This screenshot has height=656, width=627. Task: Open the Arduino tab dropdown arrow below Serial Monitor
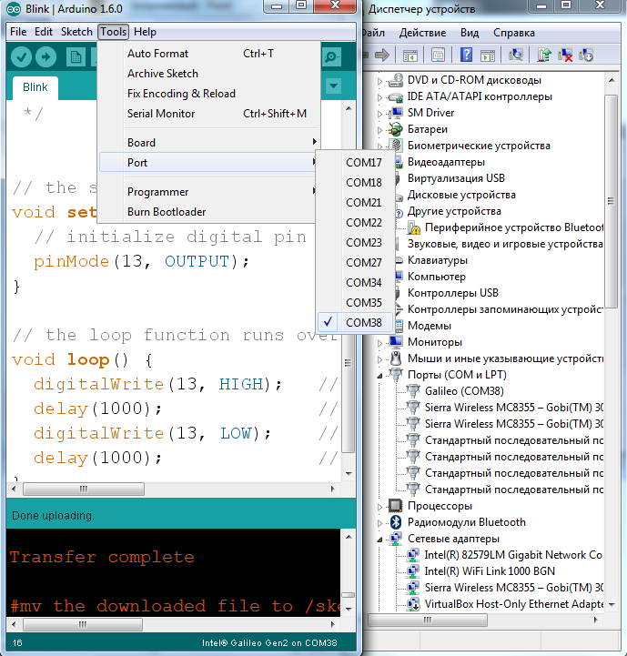(334, 86)
